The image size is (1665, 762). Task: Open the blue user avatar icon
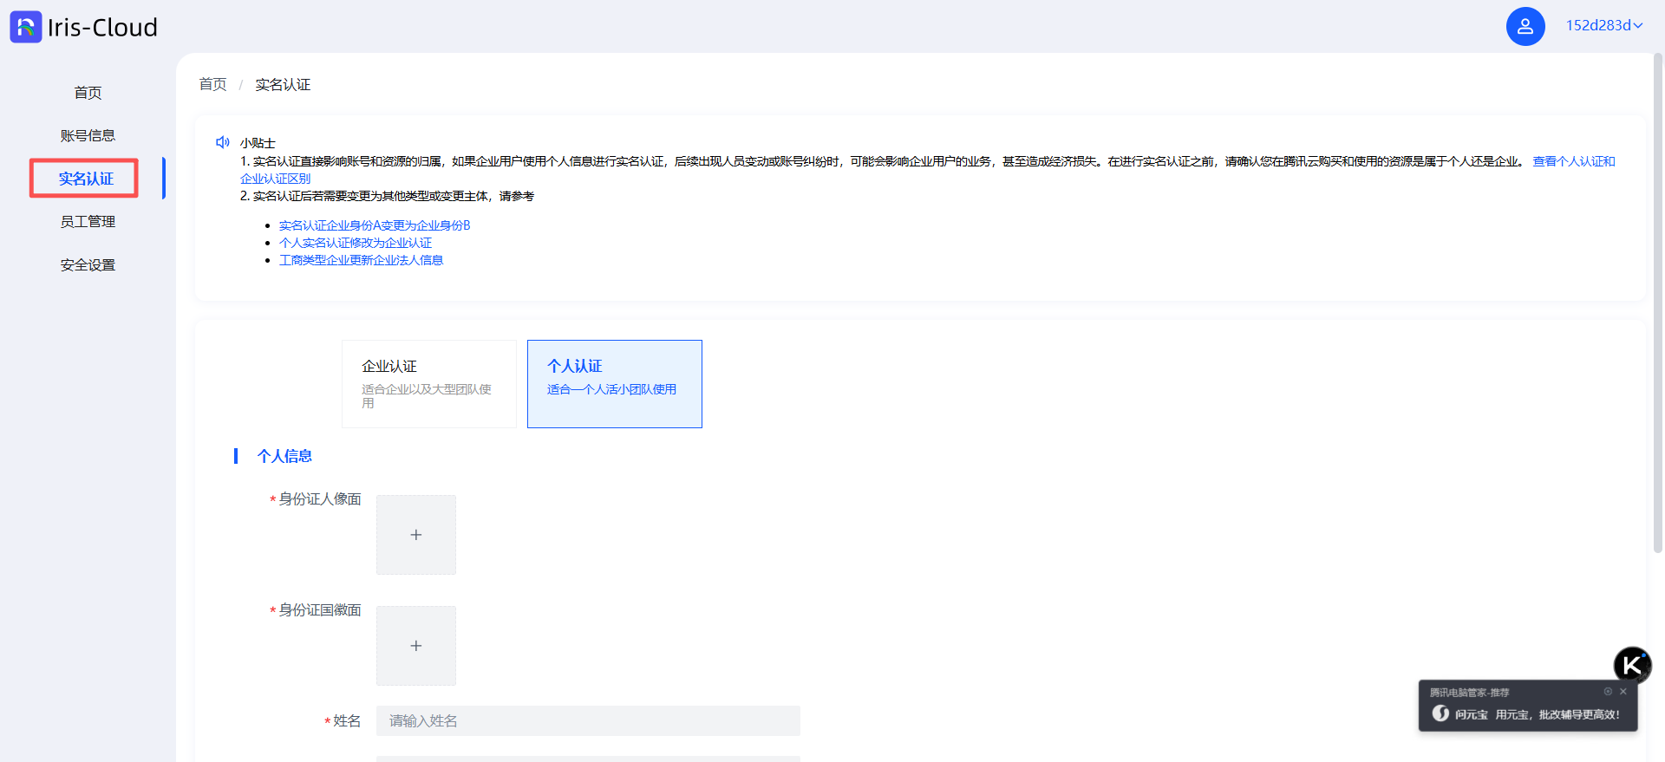click(x=1525, y=26)
